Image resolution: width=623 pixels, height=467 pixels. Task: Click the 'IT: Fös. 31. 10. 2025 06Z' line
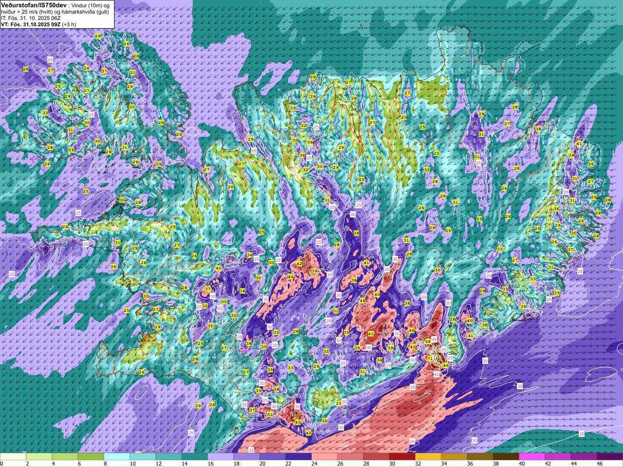31,18
